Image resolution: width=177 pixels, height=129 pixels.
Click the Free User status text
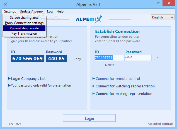point(14,124)
